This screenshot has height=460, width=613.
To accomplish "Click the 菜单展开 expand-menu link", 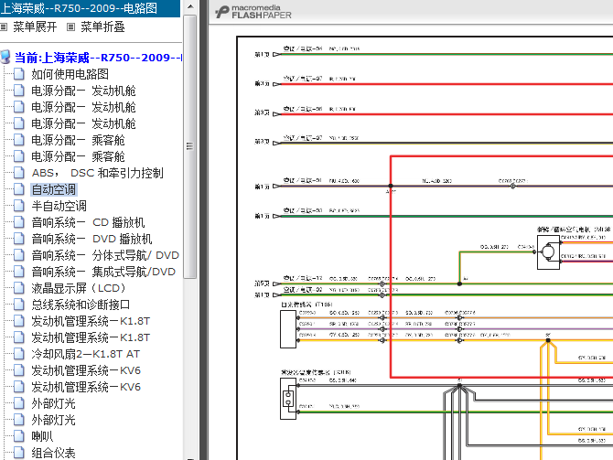I will (35, 27).
